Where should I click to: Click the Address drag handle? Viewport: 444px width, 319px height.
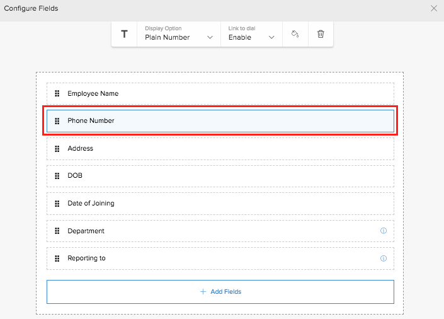(x=57, y=149)
